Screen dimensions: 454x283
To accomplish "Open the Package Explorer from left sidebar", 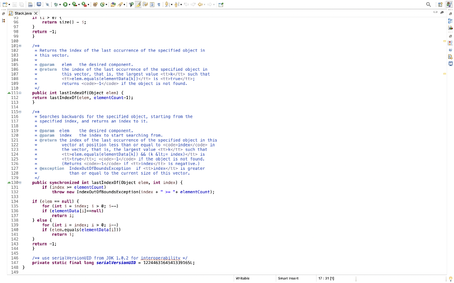I will pyautogui.click(x=4, y=20).
